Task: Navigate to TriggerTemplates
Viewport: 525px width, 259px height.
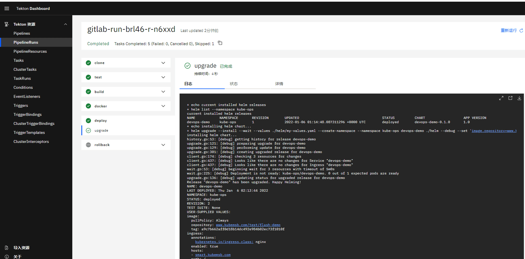Action: (x=29, y=133)
